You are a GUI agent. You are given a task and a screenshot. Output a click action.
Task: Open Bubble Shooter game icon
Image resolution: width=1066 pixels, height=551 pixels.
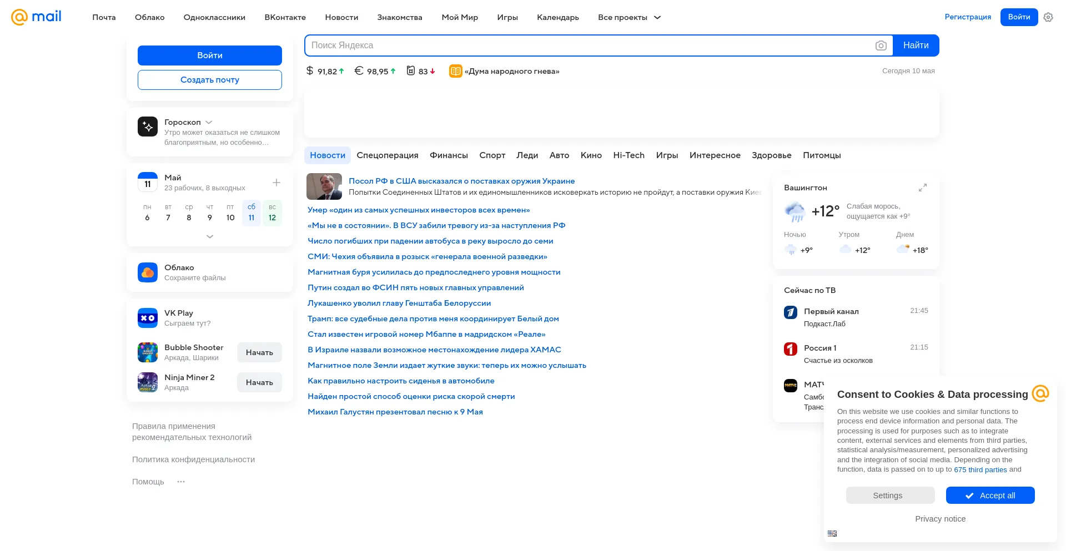(148, 352)
